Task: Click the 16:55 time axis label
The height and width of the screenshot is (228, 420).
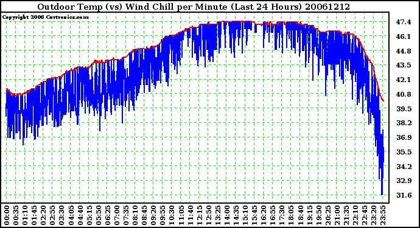Action: tap(273, 215)
